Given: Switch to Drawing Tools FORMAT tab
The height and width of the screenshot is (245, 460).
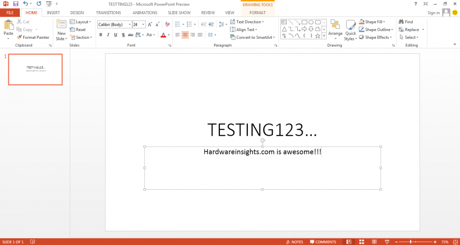Looking at the screenshot, I should 258,13.
